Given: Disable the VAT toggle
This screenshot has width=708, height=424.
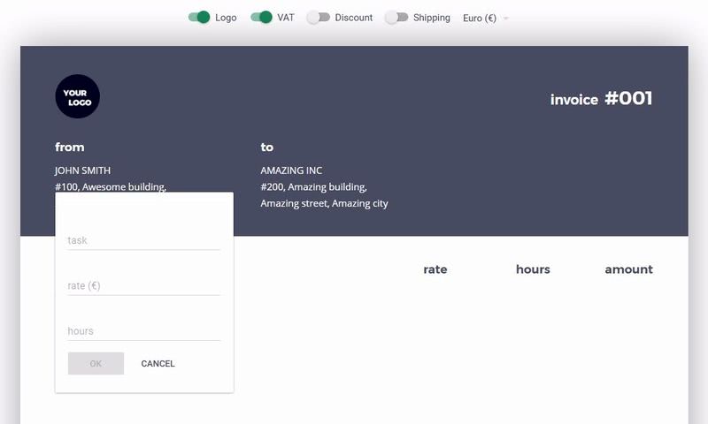Looking at the screenshot, I should pos(261,18).
